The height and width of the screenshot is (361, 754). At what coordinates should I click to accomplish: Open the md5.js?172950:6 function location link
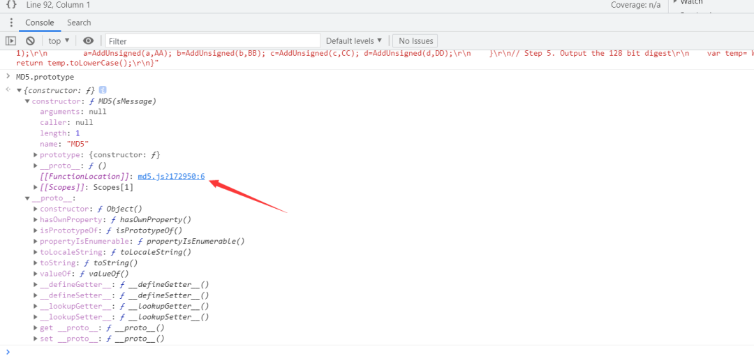[x=171, y=177]
